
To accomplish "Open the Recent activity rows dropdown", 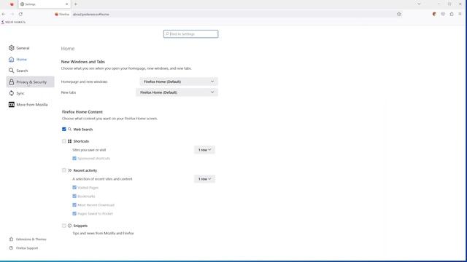I will (x=204, y=179).
